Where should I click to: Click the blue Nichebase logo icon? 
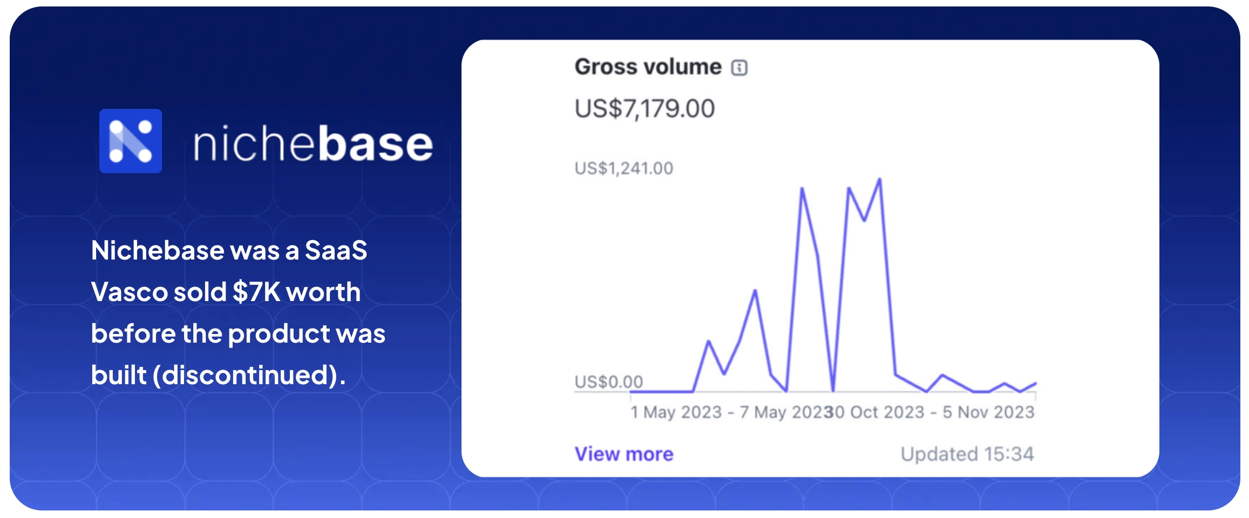[131, 141]
